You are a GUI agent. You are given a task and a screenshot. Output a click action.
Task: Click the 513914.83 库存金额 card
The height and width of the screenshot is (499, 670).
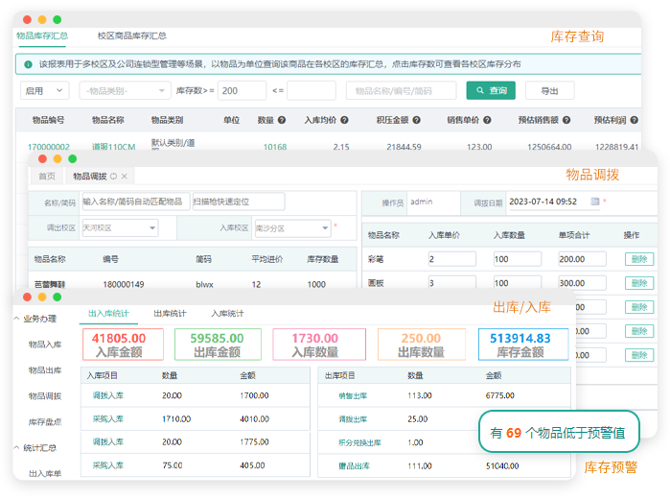pyautogui.click(x=523, y=345)
